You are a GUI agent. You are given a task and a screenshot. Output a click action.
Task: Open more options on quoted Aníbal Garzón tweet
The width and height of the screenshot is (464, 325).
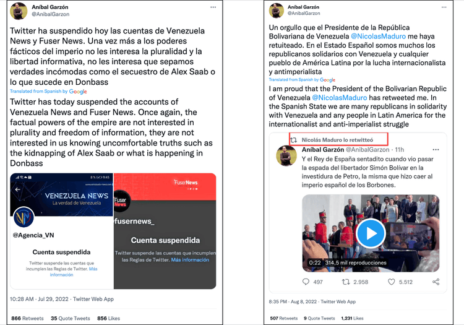point(436,149)
